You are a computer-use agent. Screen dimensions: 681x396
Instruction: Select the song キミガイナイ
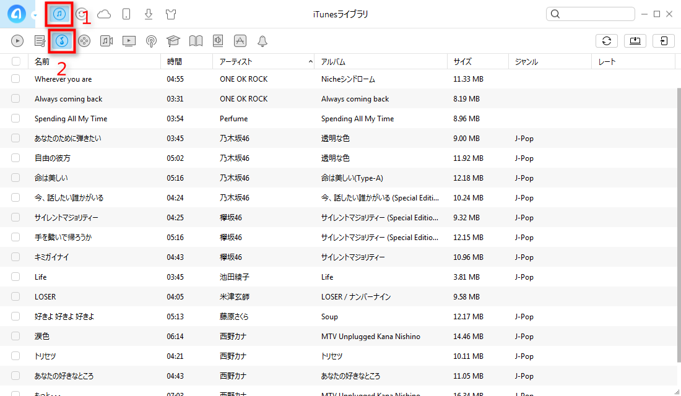tap(51, 257)
